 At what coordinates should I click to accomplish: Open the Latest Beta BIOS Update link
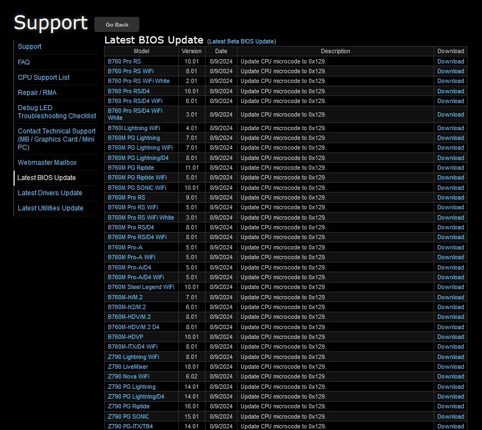241,42
